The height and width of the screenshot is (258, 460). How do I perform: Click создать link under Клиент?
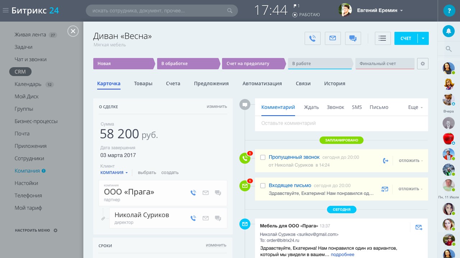170,172
